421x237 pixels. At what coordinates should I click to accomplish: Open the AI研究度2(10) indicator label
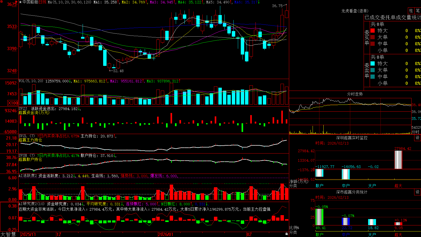(32, 204)
